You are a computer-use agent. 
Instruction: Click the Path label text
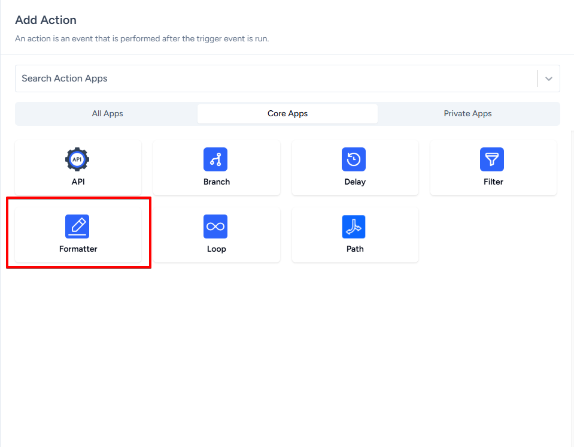click(355, 249)
